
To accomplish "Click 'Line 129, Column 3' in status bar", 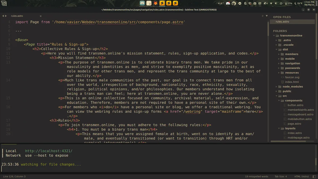I will pyautogui.click(x=14, y=176).
